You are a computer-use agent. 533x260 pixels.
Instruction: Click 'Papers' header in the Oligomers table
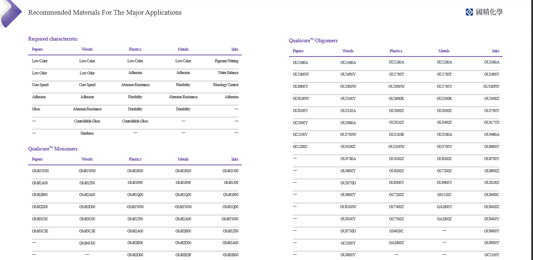pos(298,51)
